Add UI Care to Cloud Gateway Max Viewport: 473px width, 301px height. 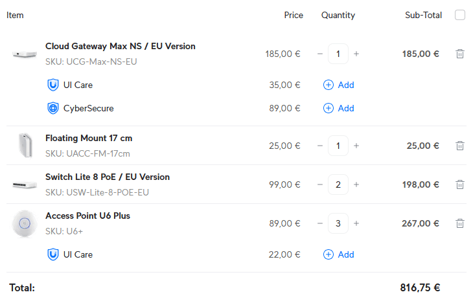[338, 85]
